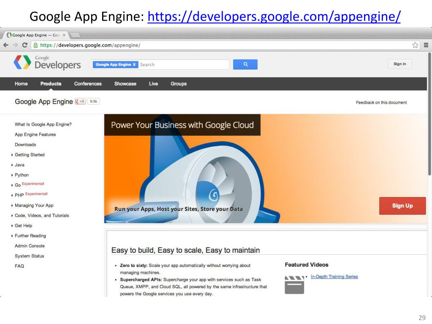This screenshot has width=432, height=324.
Task: Click the page vertical scrollbar thumb
Action: tap(429, 113)
